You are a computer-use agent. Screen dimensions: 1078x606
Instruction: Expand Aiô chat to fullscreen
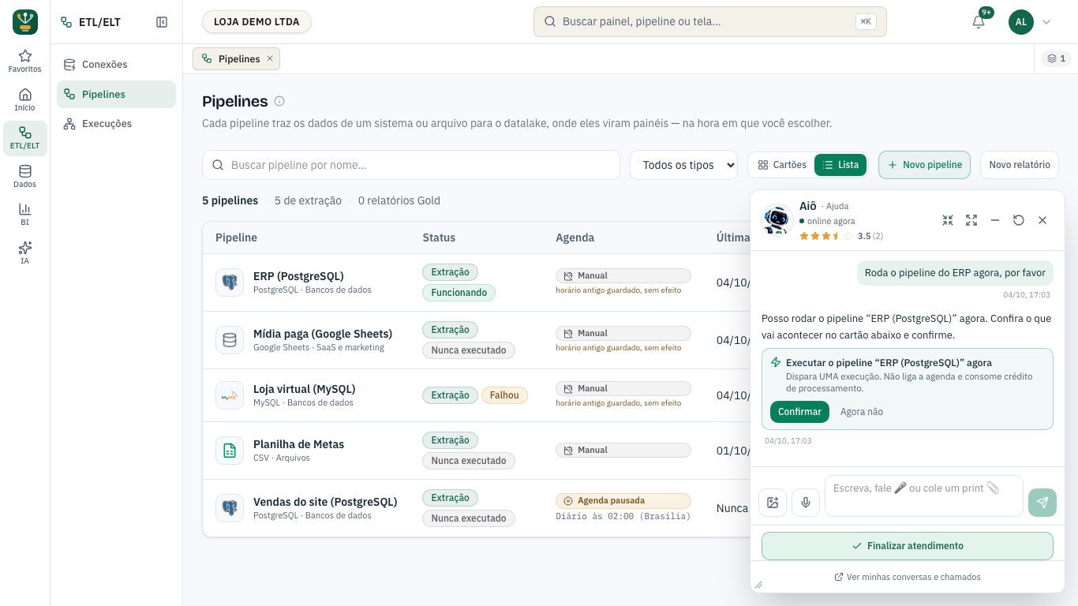pyautogui.click(x=971, y=220)
